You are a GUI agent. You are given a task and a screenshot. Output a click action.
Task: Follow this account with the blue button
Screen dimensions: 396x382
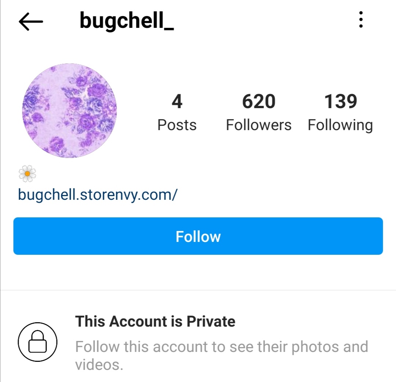pos(198,236)
